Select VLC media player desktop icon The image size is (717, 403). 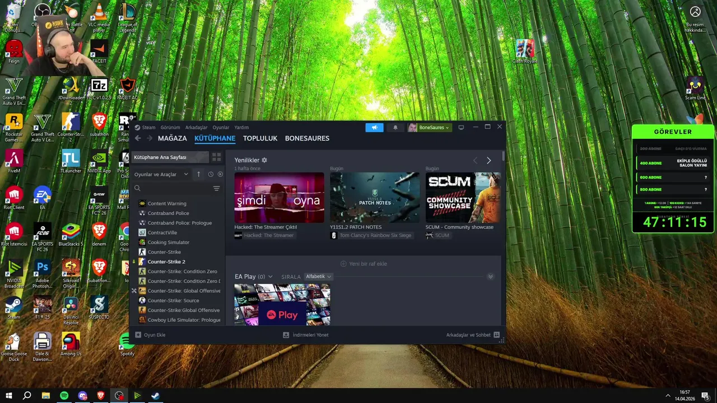click(99, 18)
